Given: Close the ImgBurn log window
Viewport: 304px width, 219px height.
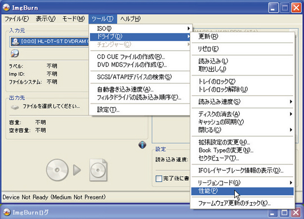Looking at the screenshot, I should [296, 213].
